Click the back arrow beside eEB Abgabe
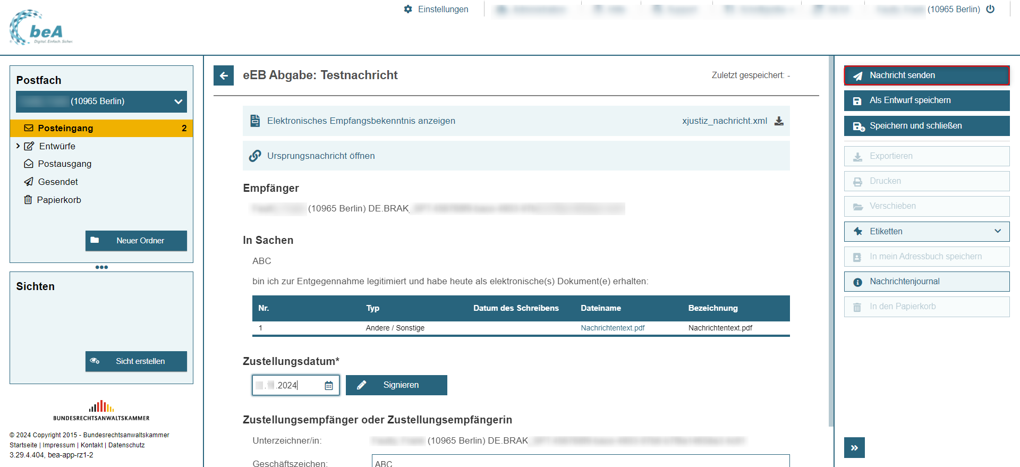 (x=224, y=75)
